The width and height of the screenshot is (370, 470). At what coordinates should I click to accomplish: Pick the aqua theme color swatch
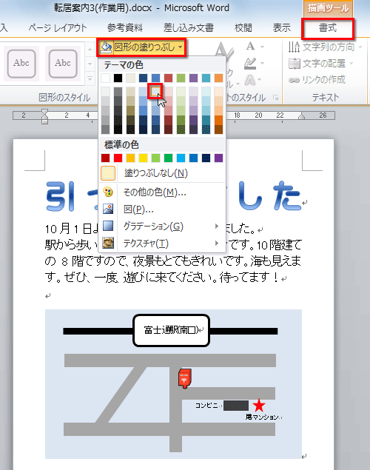tap(206, 78)
